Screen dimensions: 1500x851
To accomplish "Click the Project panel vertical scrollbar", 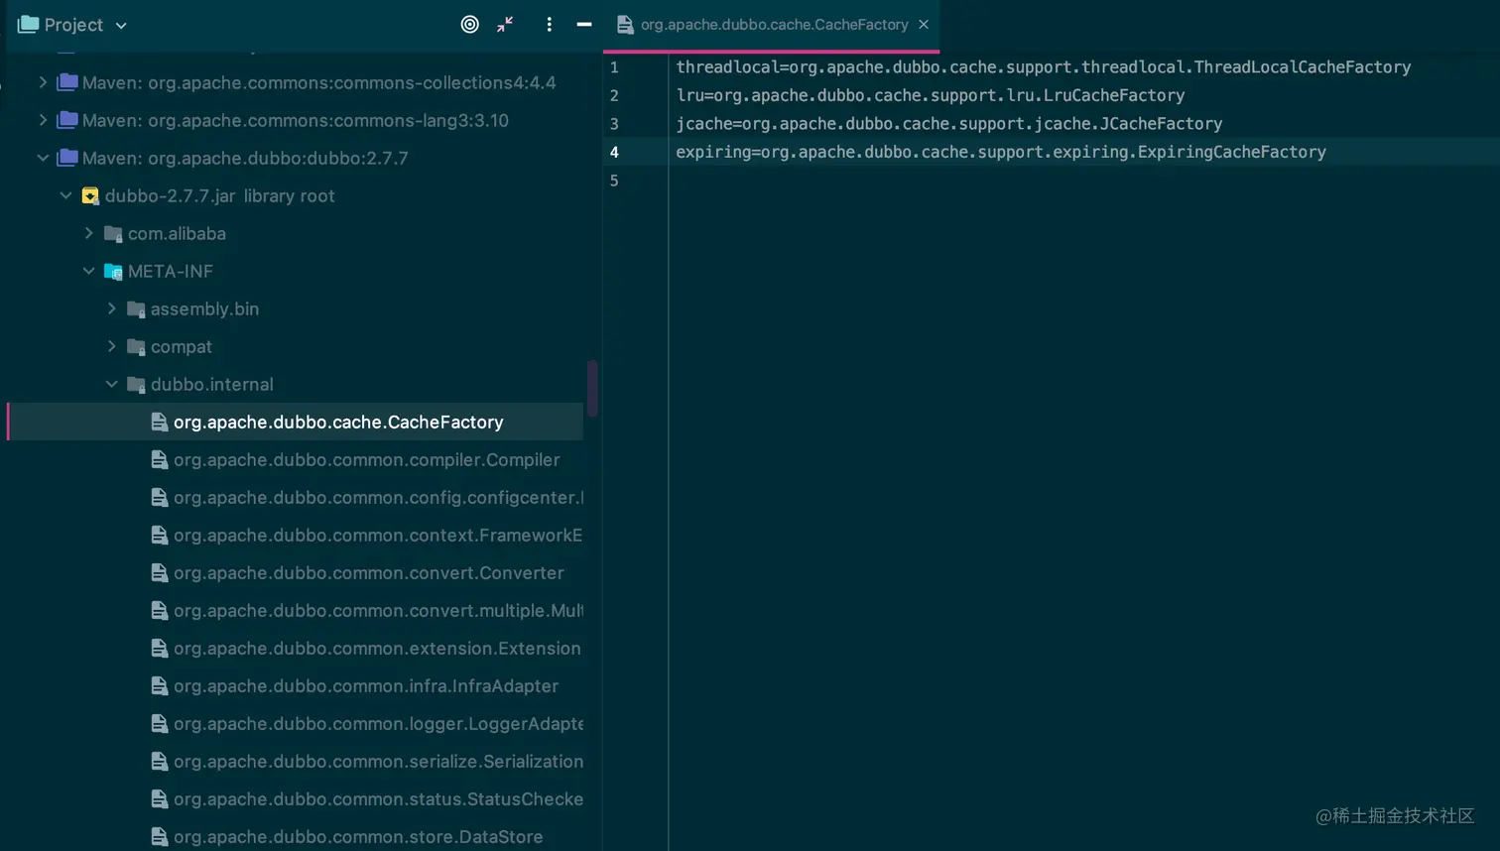I will pyautogui.click(x=592, y=388).
